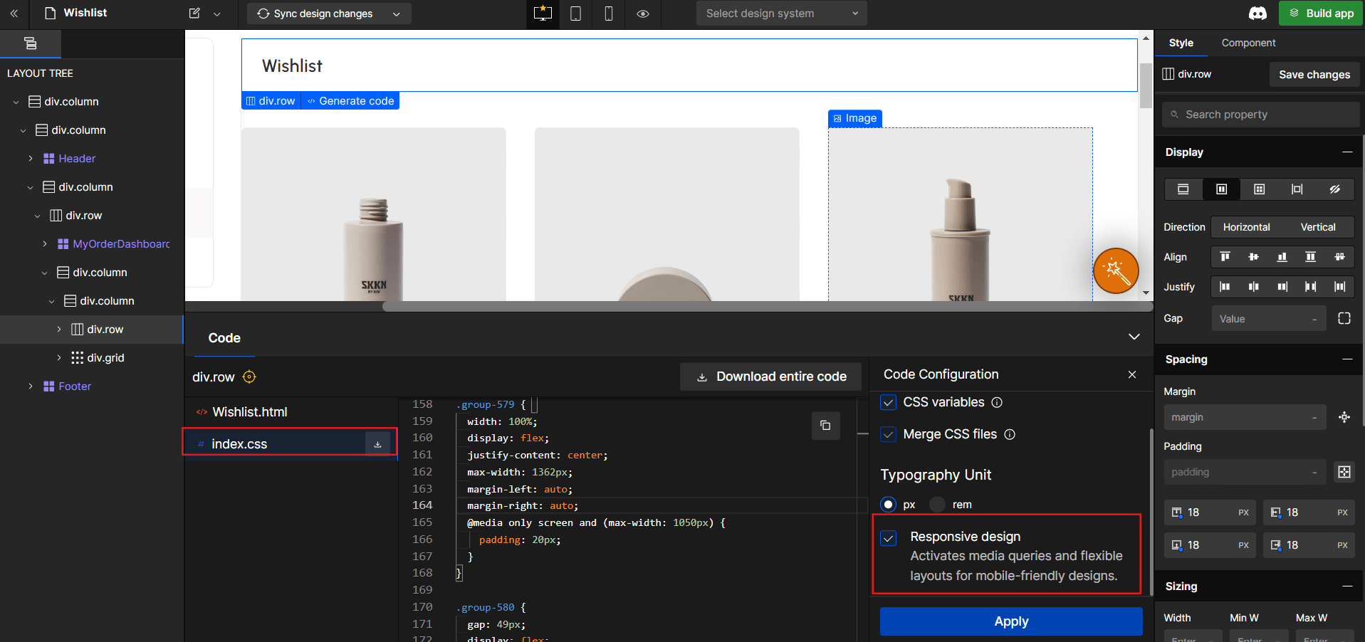The image size is (1365, 642).
Task: Show Merge CSS files info icon
Action: pos(1010,435)
